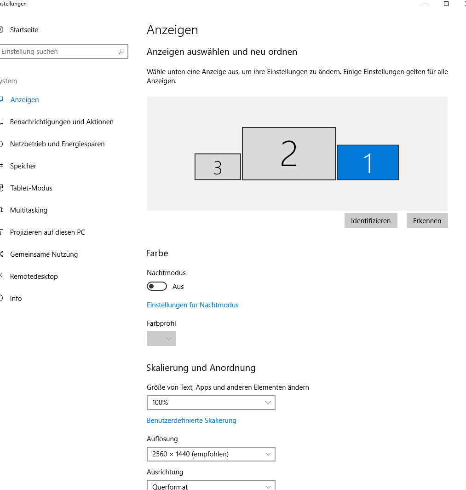The width and height of the screenshot is (466, 490).
Task: Select the blue display 1
Action: click(368, 162)
